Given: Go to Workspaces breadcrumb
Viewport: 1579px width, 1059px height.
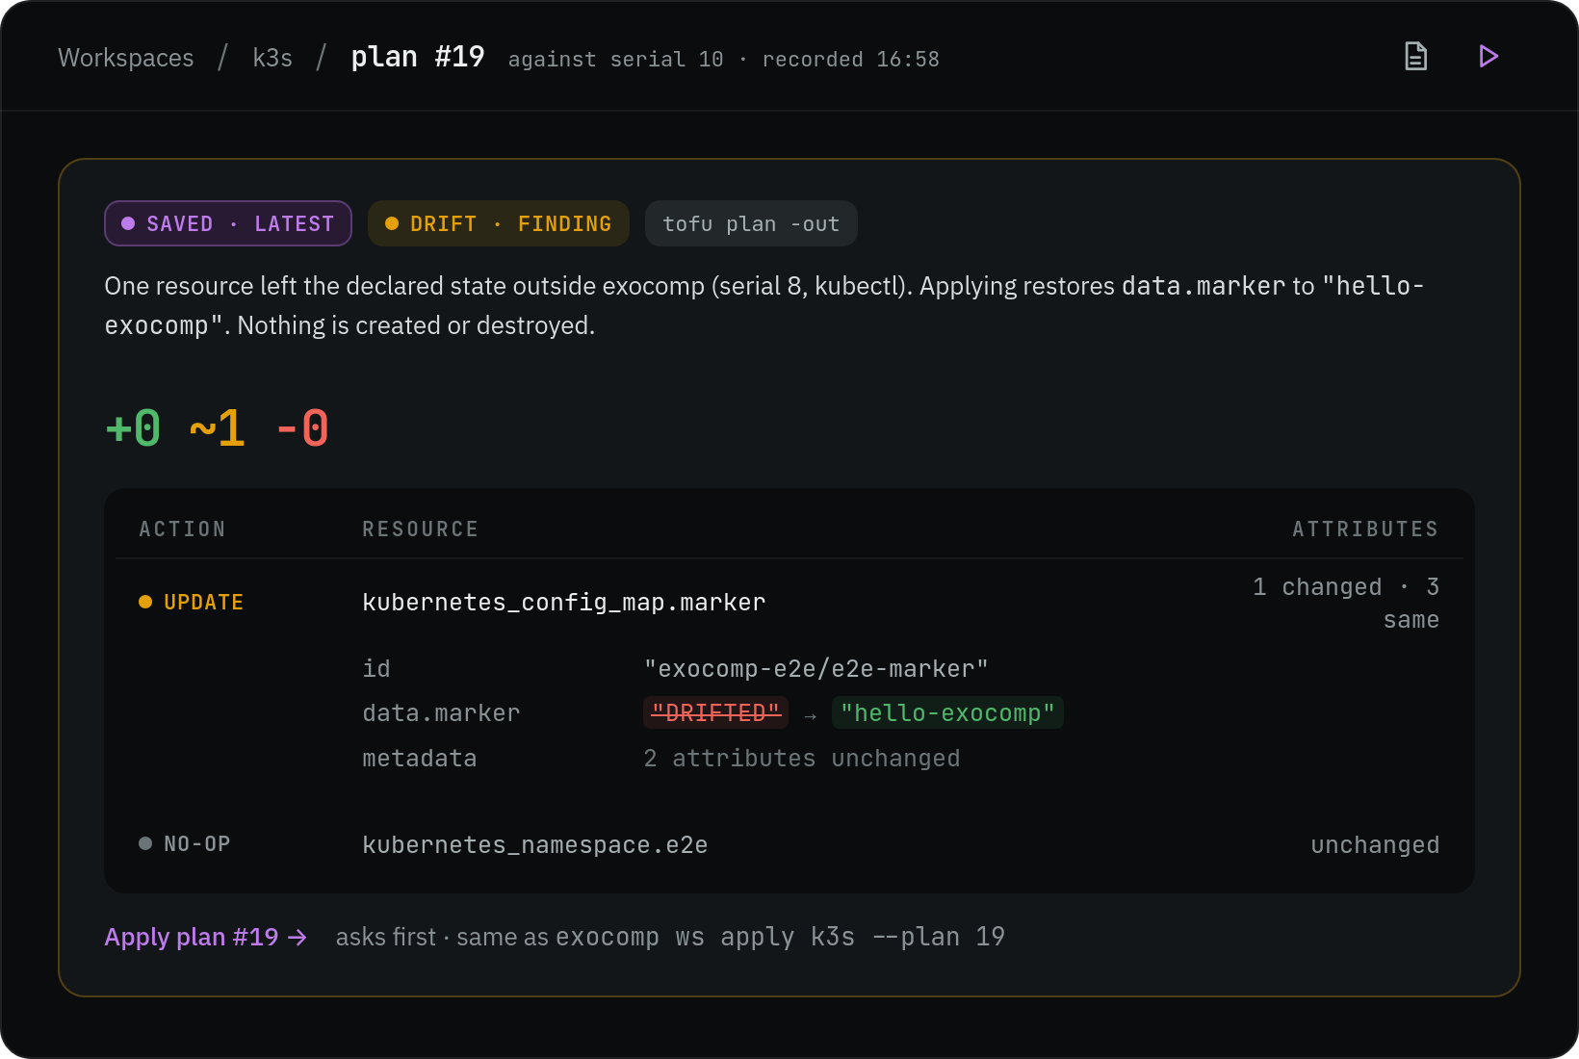Looking at the screenshot, I should pos(126,58).
